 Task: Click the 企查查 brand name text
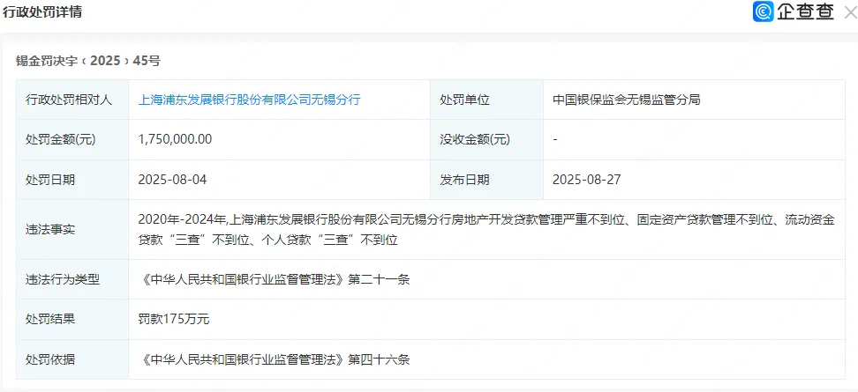coord(805,12)
